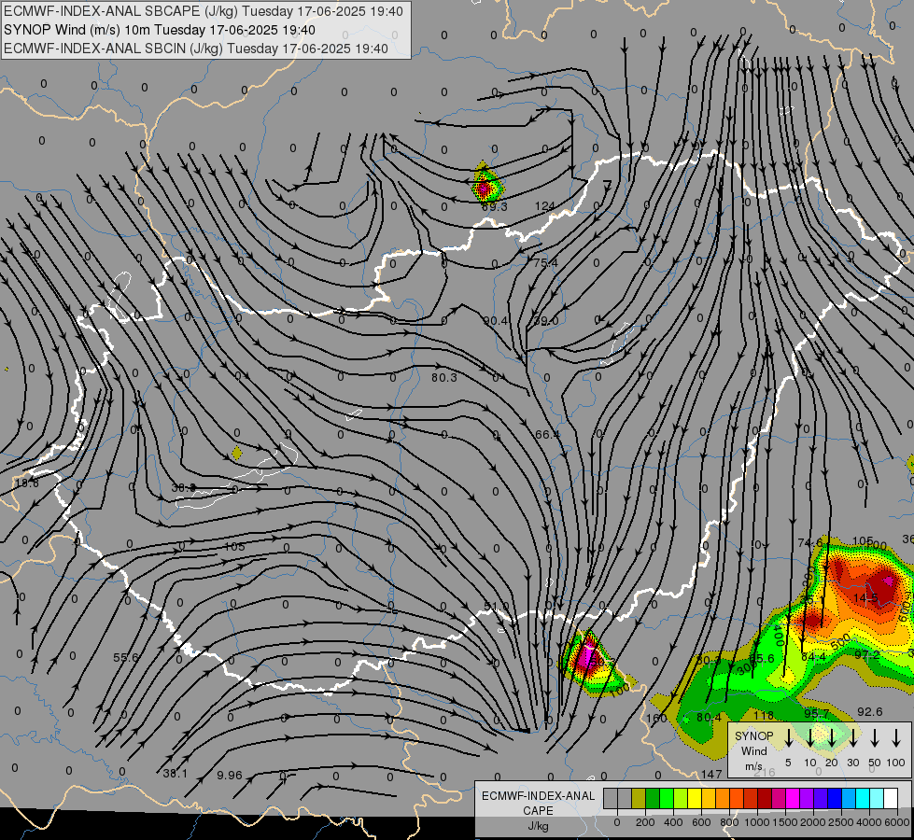
Task: Pick the olive swatch in the CAPE legend
Action: (639, 799)
